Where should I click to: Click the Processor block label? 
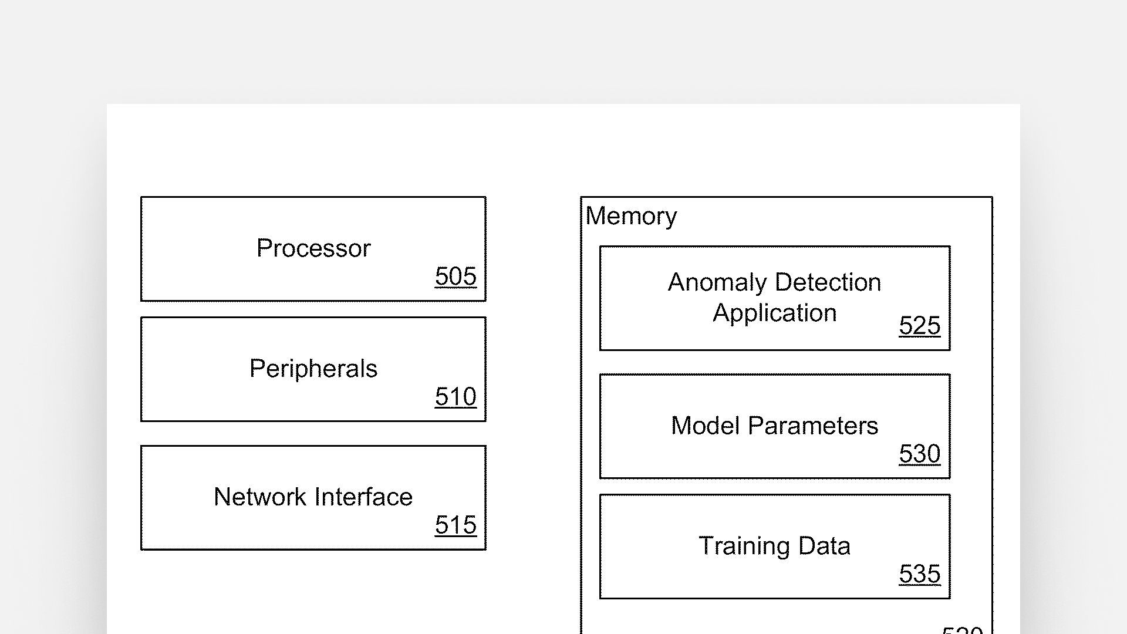313,248
